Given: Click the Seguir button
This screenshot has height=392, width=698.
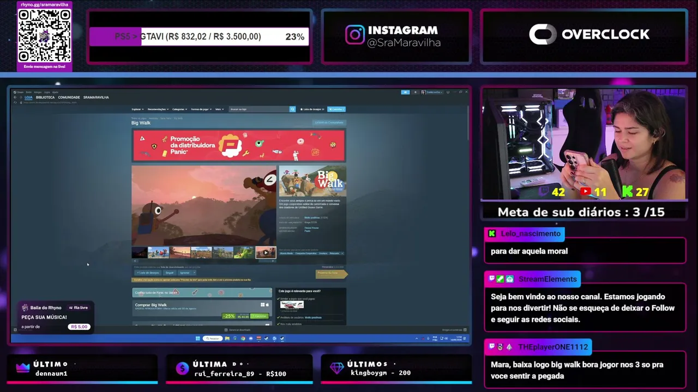Looking at the screenshot, I should coord(170,273).
